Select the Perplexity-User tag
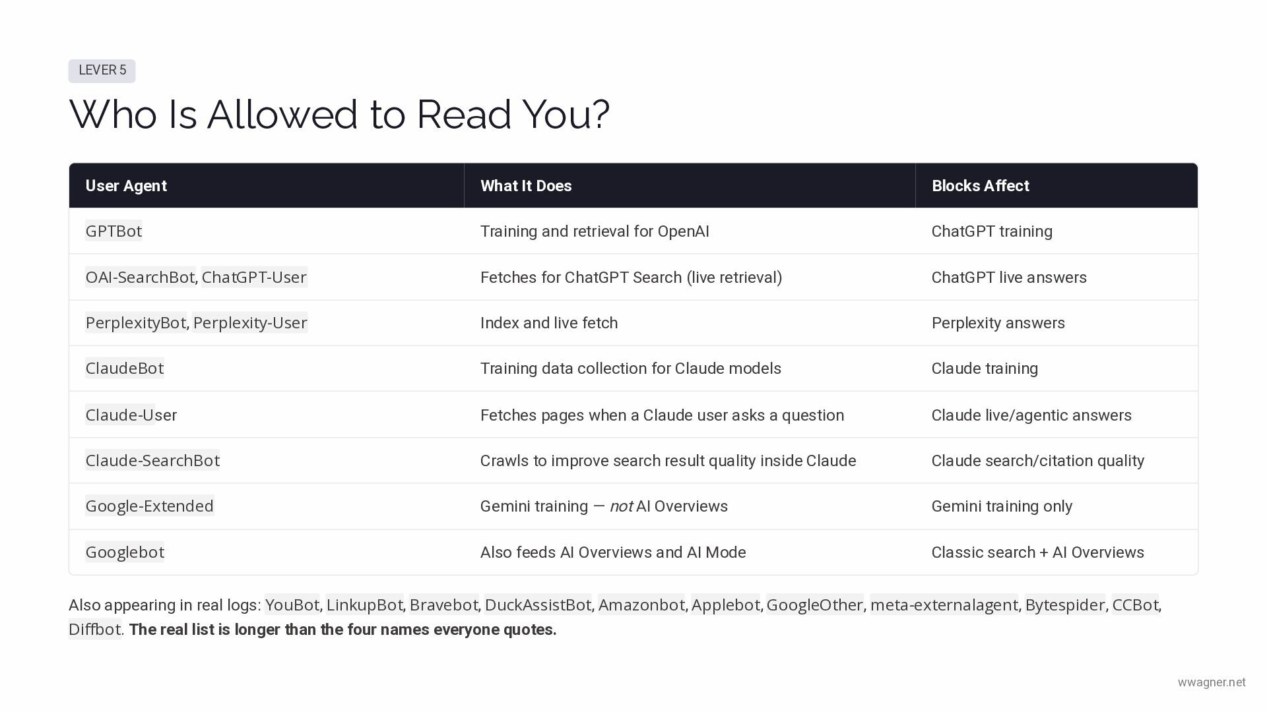The image size is (1267, 712). click(x=250, y=322)
